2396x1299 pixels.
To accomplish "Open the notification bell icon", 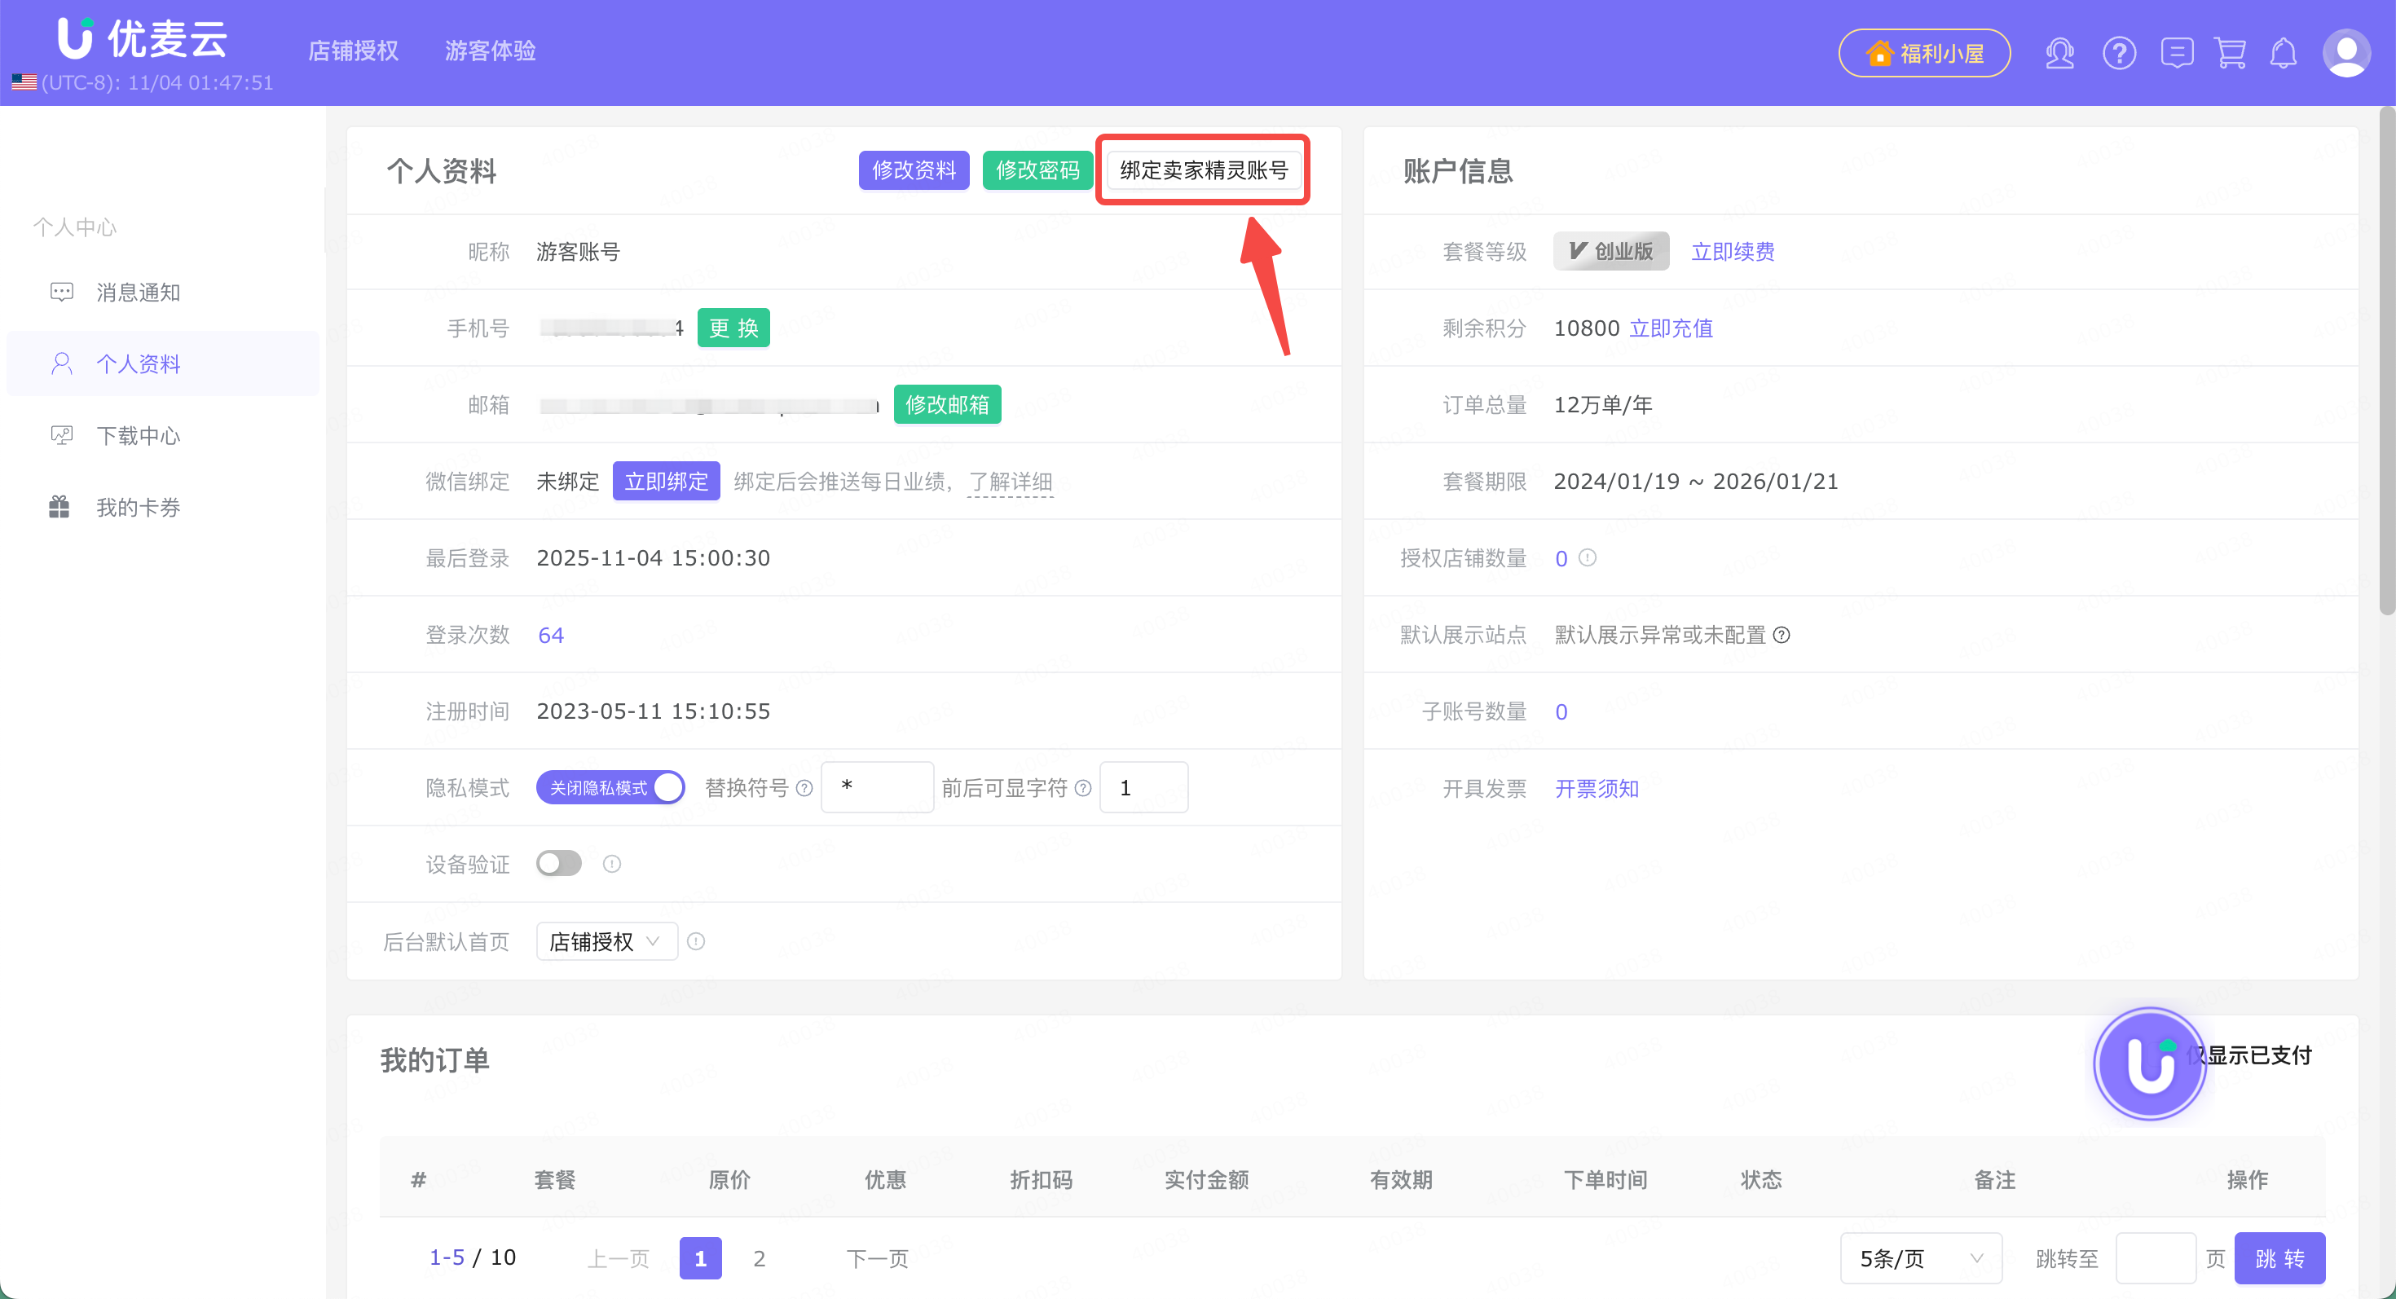I will 2283,53.
